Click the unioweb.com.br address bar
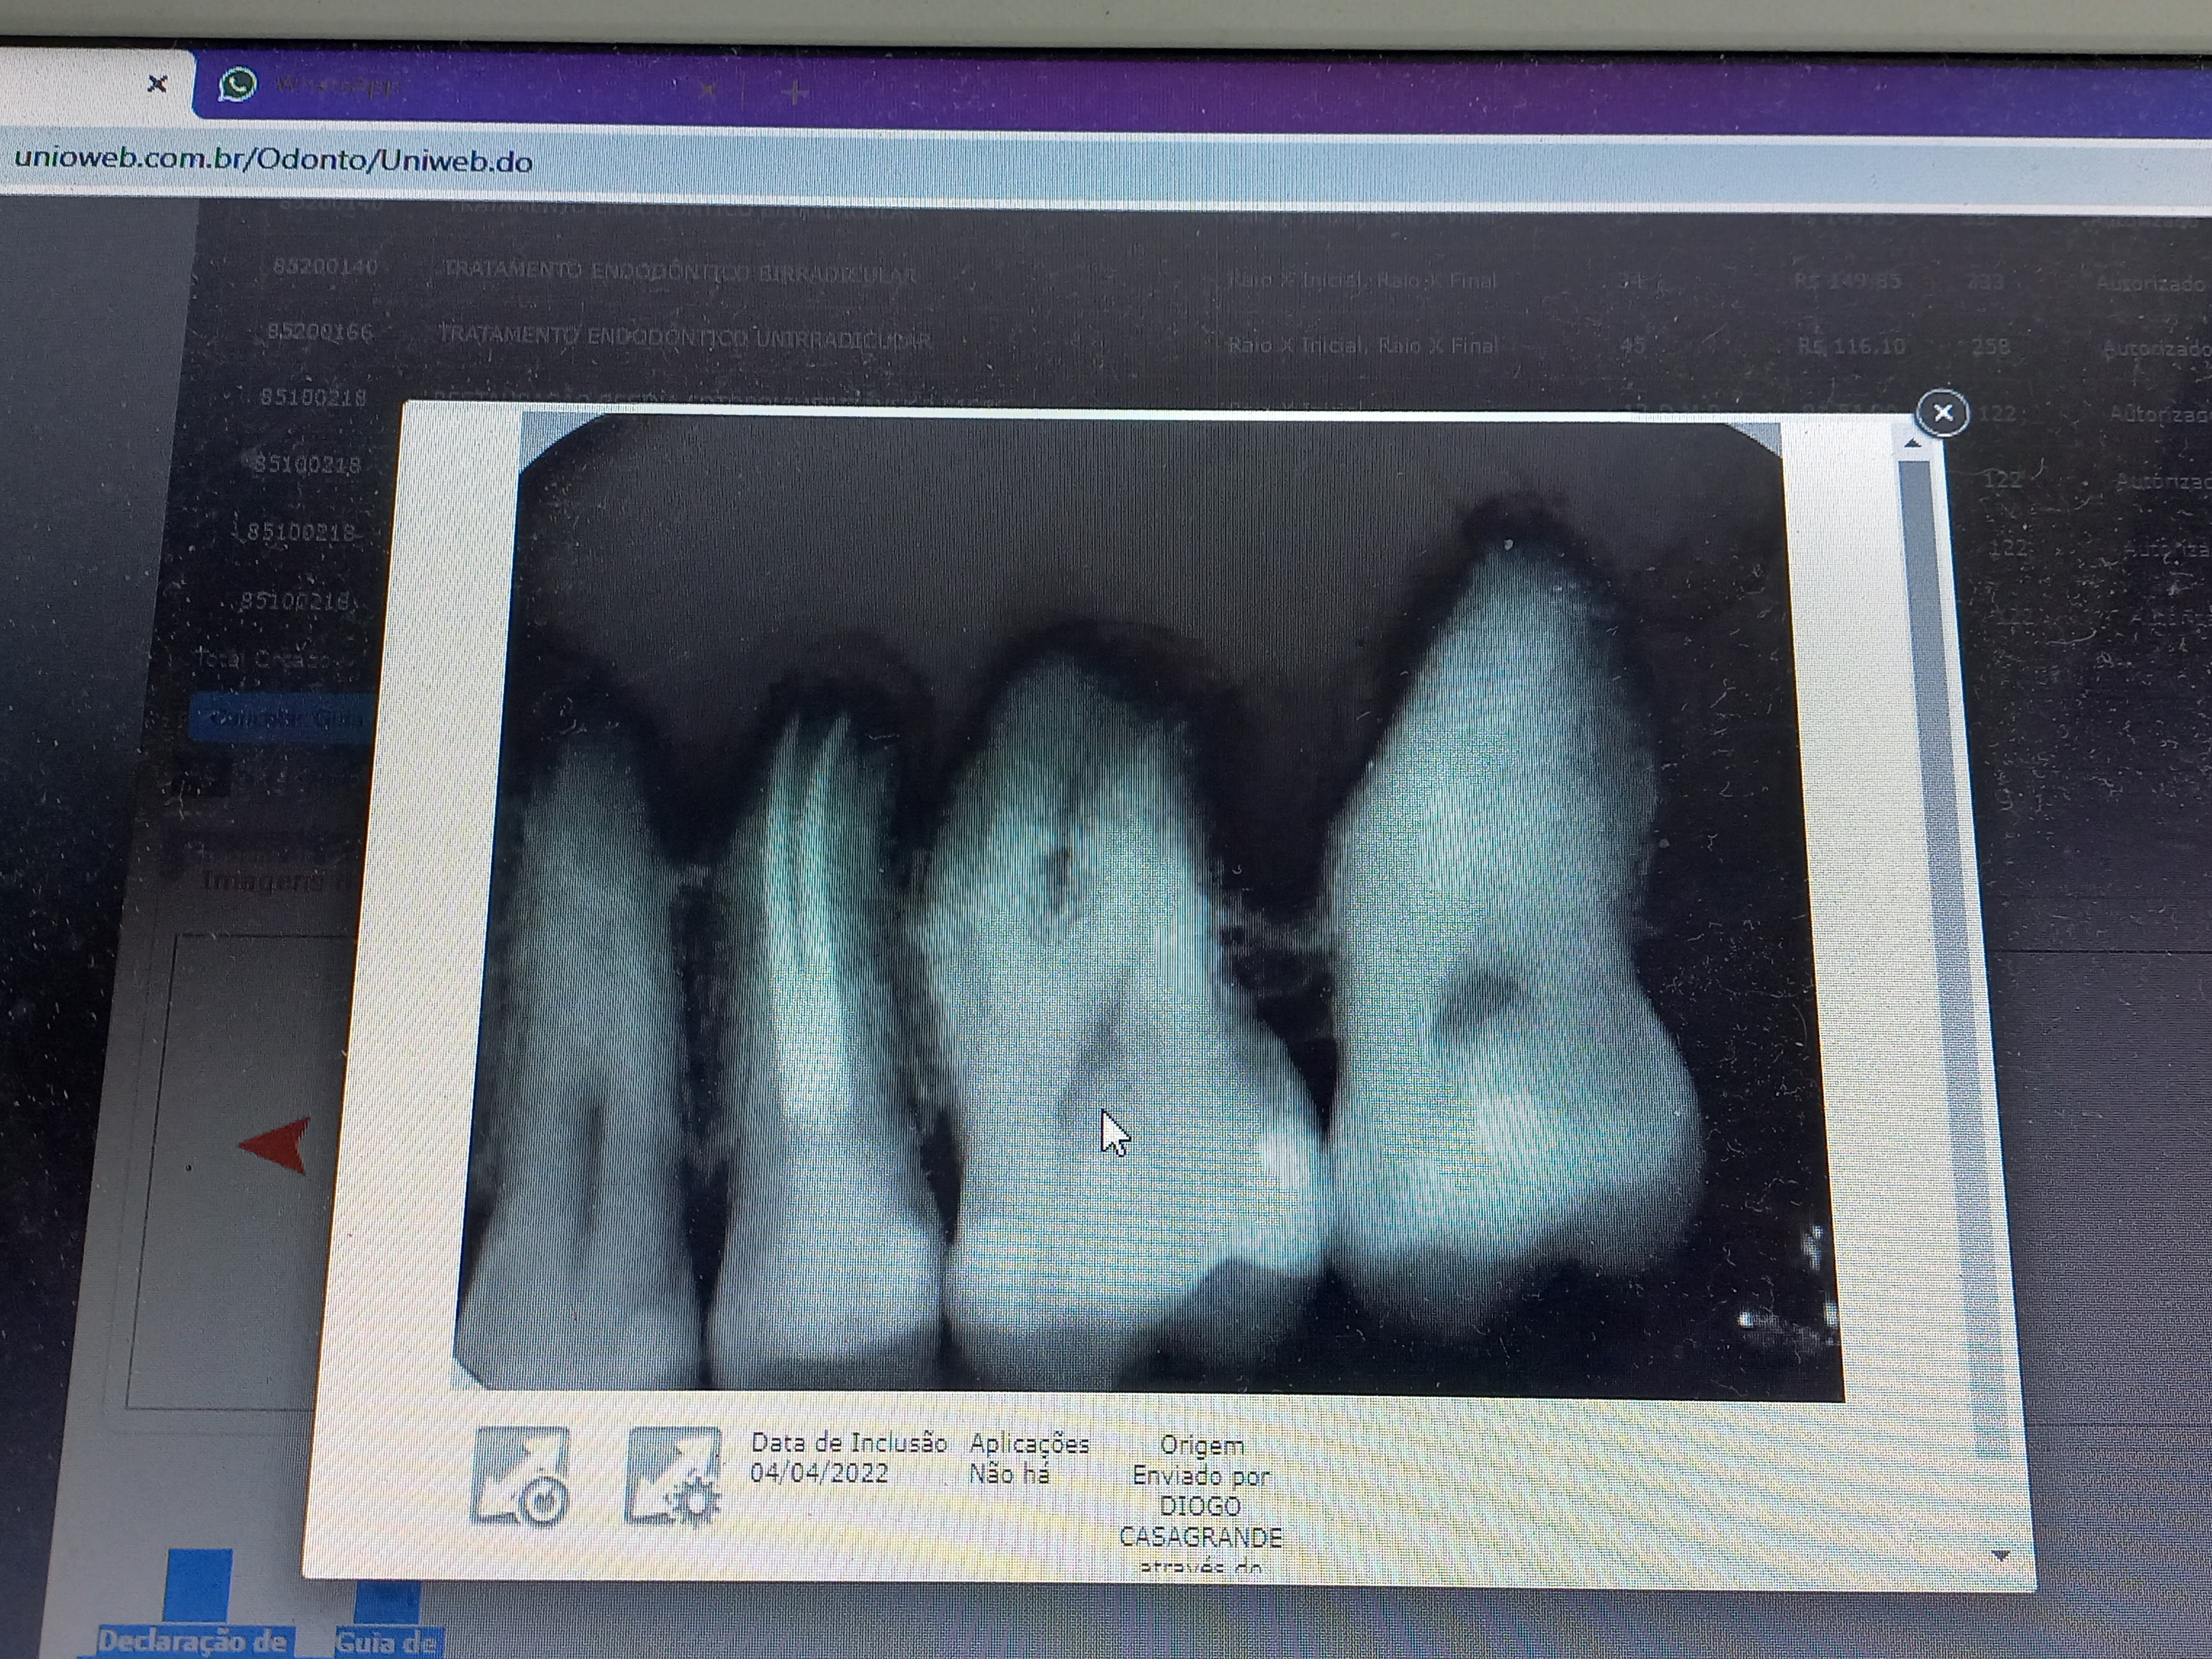Viewport: 2212px width, 1659px height. [273, 160]
